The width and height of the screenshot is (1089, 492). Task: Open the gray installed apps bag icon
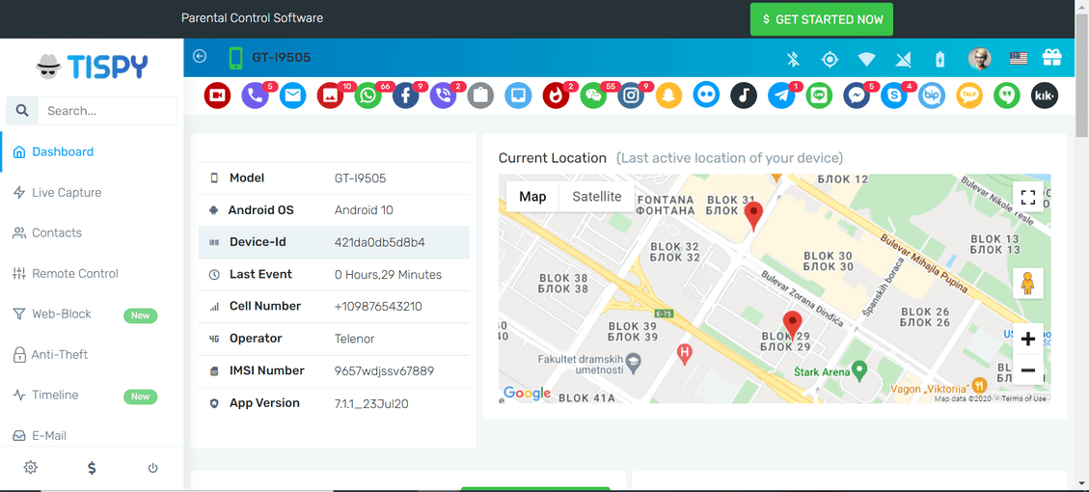click(480, 96)
